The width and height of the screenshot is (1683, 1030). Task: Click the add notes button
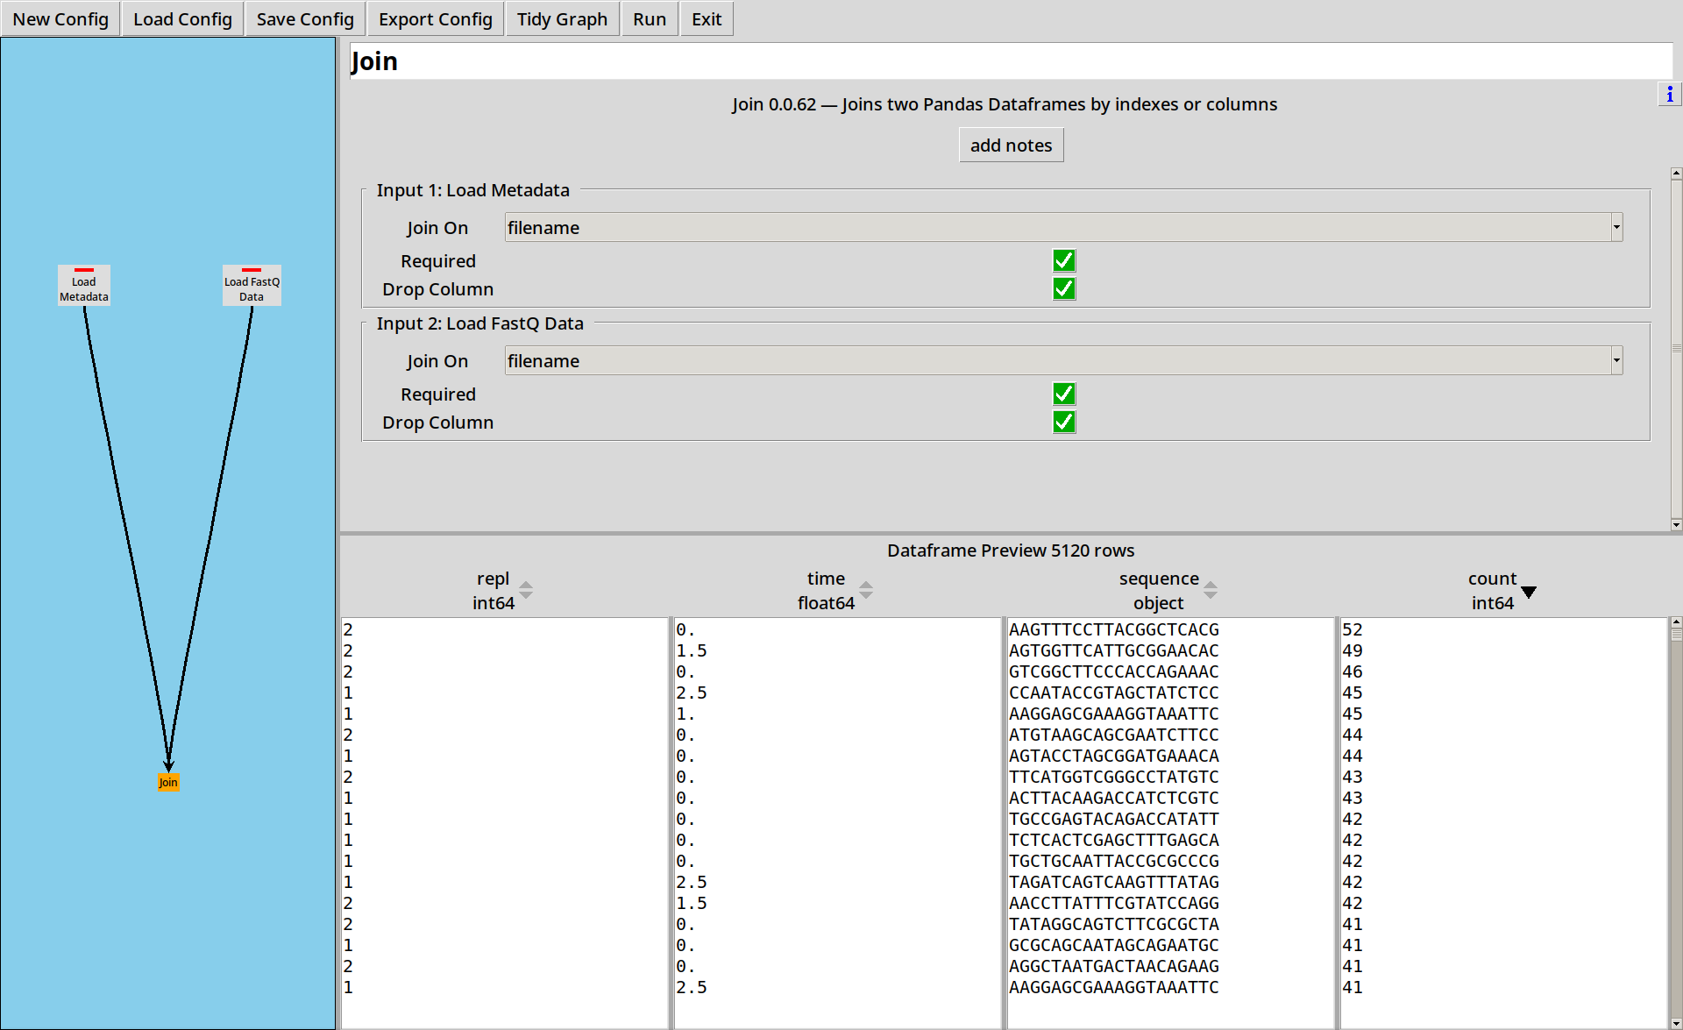tap(1011, 146)
